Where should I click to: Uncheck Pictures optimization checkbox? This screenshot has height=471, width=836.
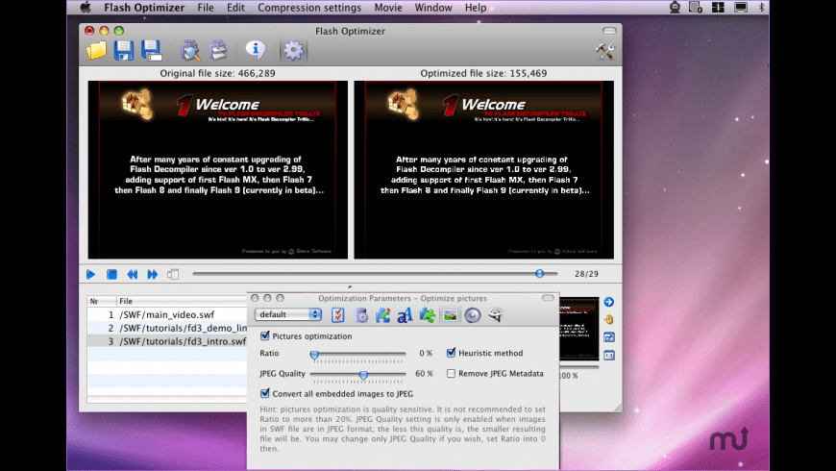[x=265, y=335]
